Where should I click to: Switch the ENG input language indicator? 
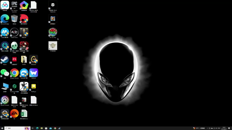pyautogui.click(x=219, y=128)
